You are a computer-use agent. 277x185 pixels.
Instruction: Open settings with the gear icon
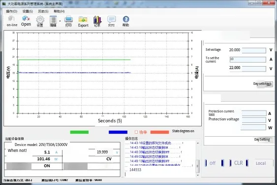(40, 19)
